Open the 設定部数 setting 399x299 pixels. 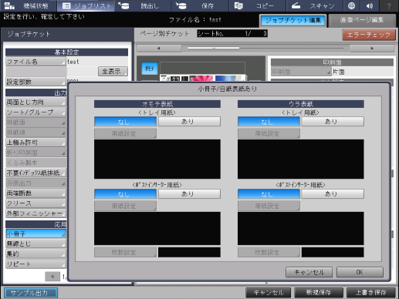coord(36,82)
